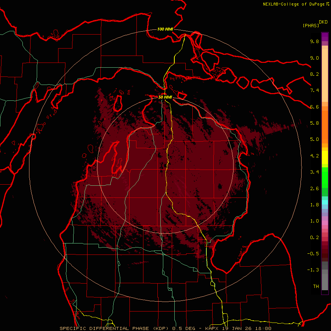Click the 6.6 legend value
The image size is (331, 331).
point(314,107)
